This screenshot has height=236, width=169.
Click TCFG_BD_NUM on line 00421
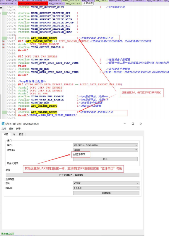[x=40, y=69]
